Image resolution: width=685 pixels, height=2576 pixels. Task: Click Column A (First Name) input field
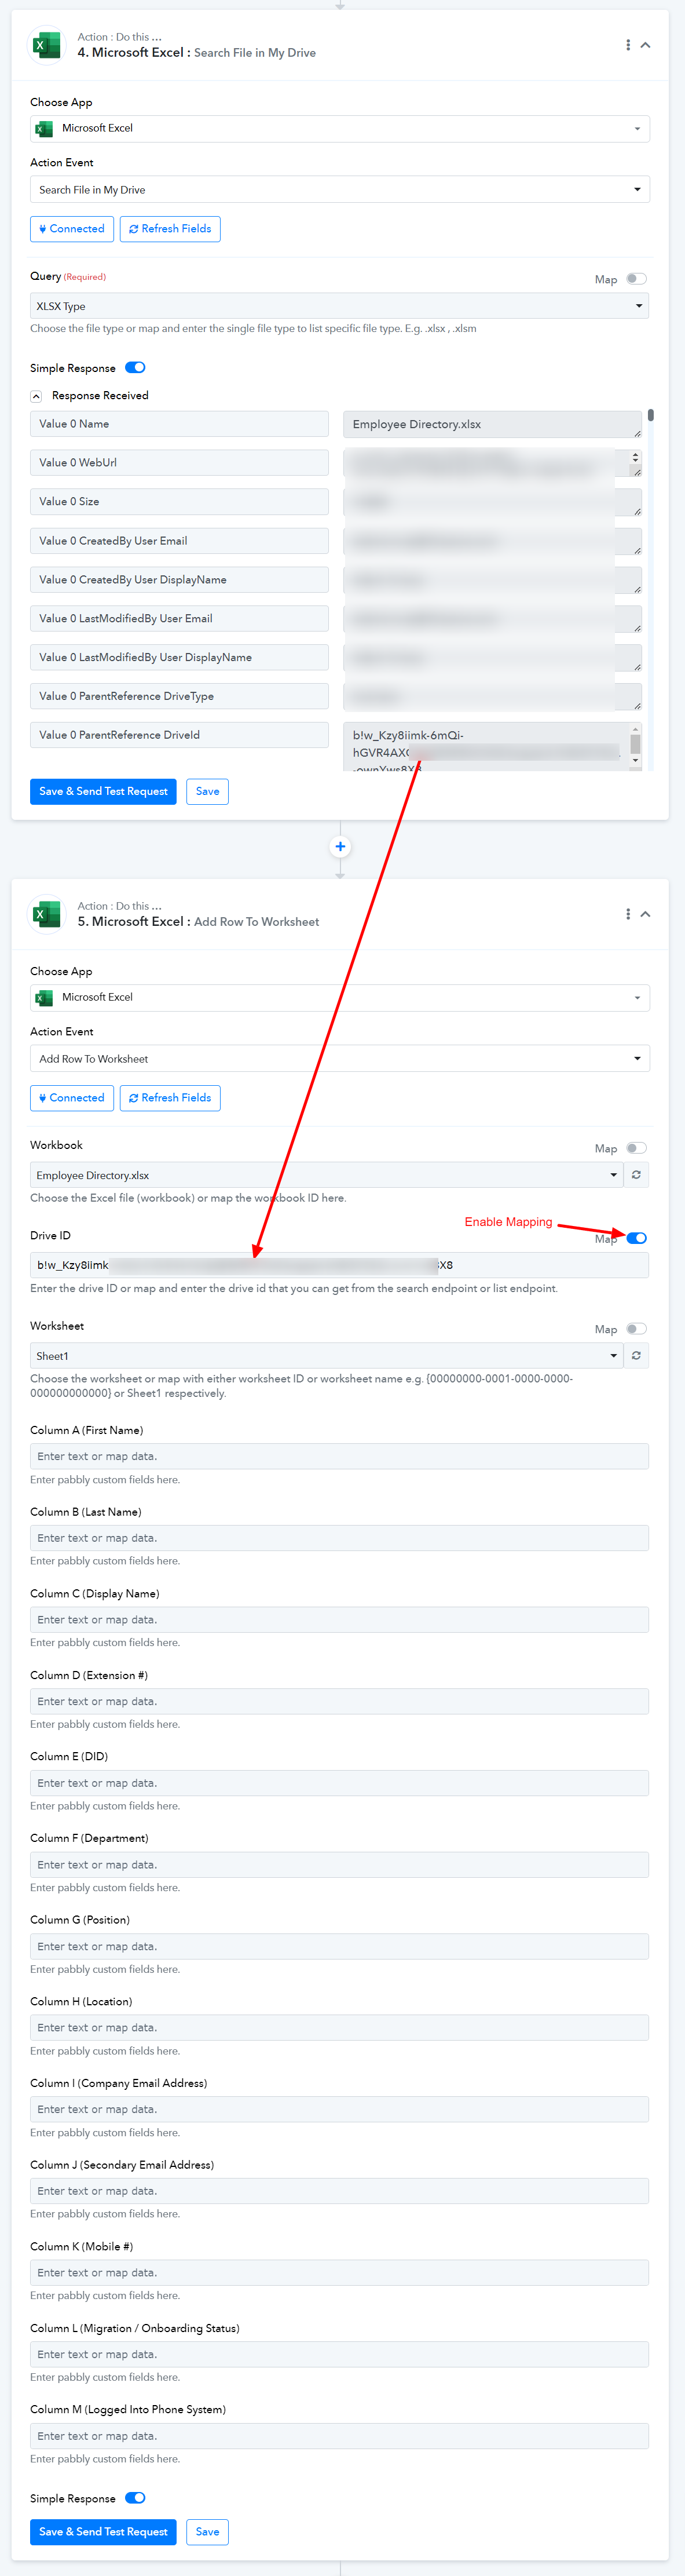click(339, 1456)
